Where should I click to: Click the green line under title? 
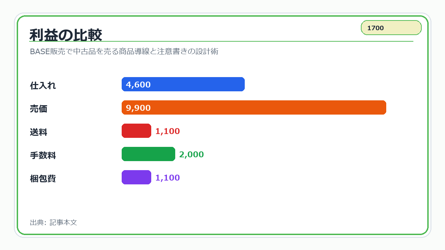[221, 41]
